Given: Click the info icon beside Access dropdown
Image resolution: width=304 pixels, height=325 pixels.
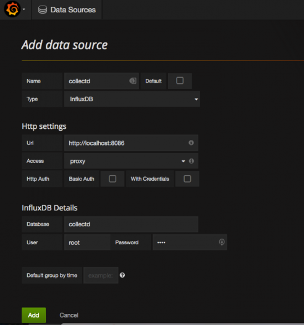Looking at the screenshot, I should tap(192, 161).
